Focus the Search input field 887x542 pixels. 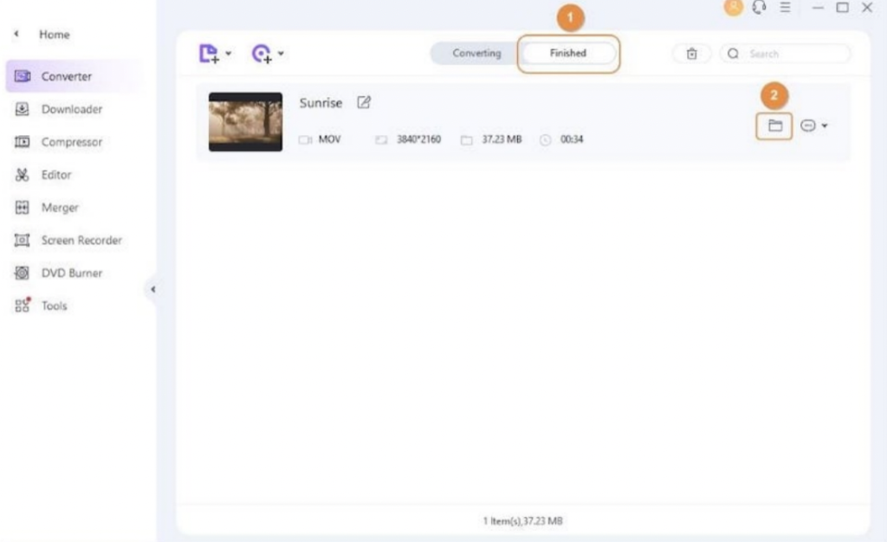pos(785,54)
